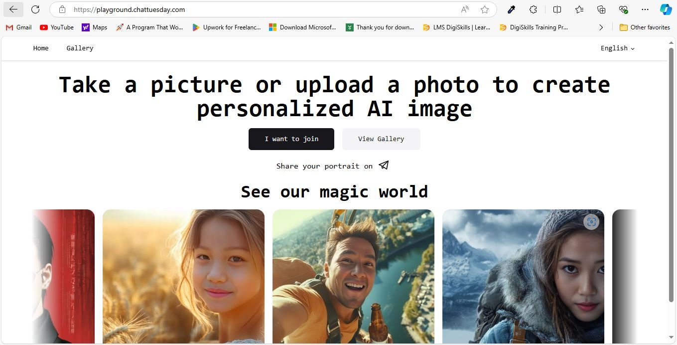Navigate back to the previous page
Viewport: 677px width, 345px height.
tap(13, 9)
